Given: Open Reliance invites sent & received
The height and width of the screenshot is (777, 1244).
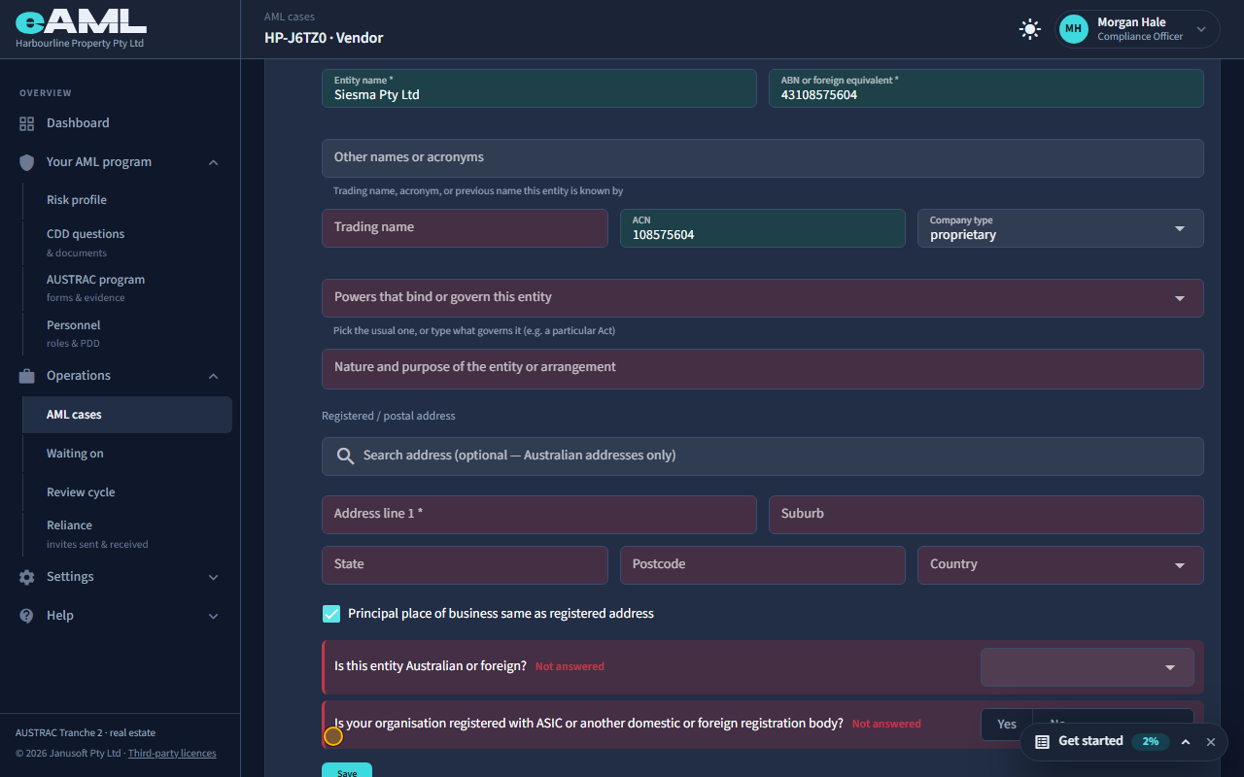Looking at the screenshot, I should pyautogui.click(x=126, y=533).
